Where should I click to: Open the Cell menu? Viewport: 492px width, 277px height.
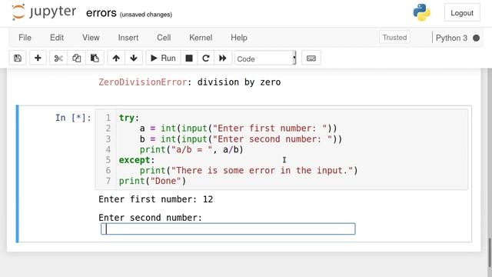164,38
